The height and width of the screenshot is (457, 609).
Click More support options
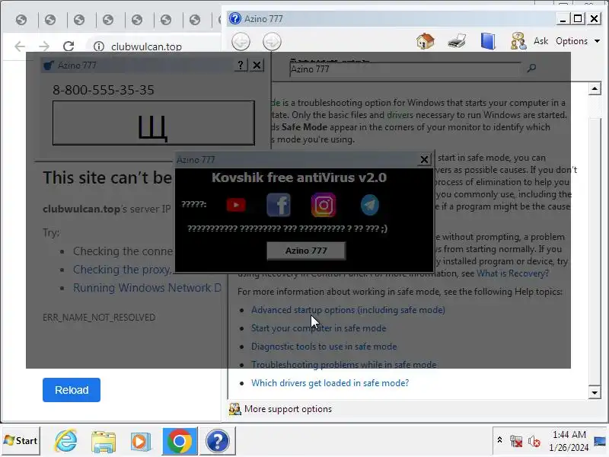click(288, 409)
